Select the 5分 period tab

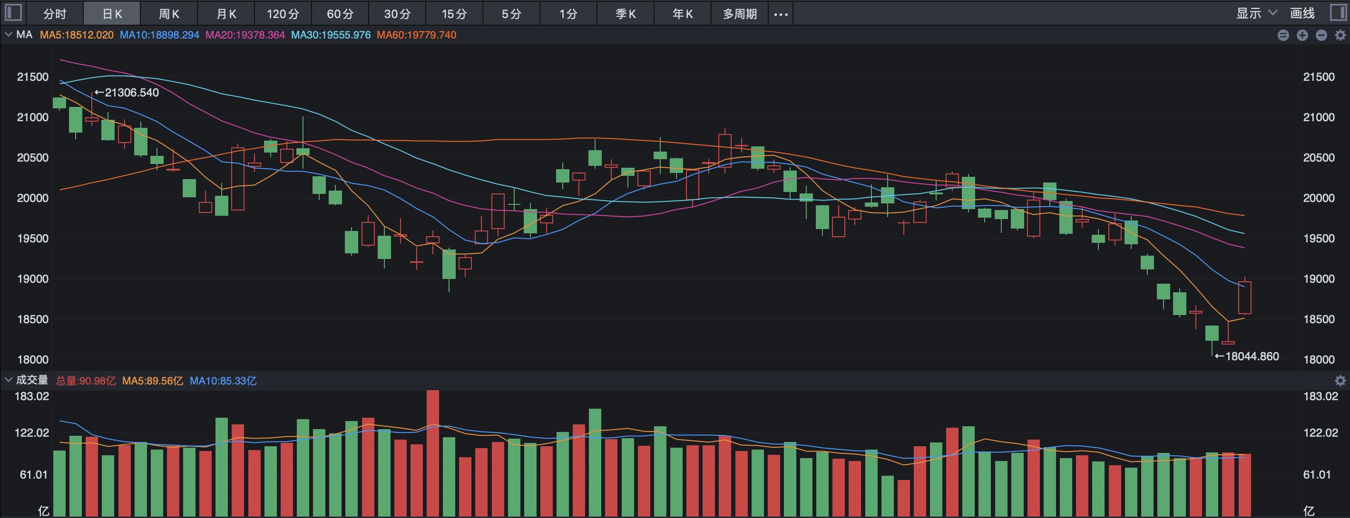click(511, 14)
